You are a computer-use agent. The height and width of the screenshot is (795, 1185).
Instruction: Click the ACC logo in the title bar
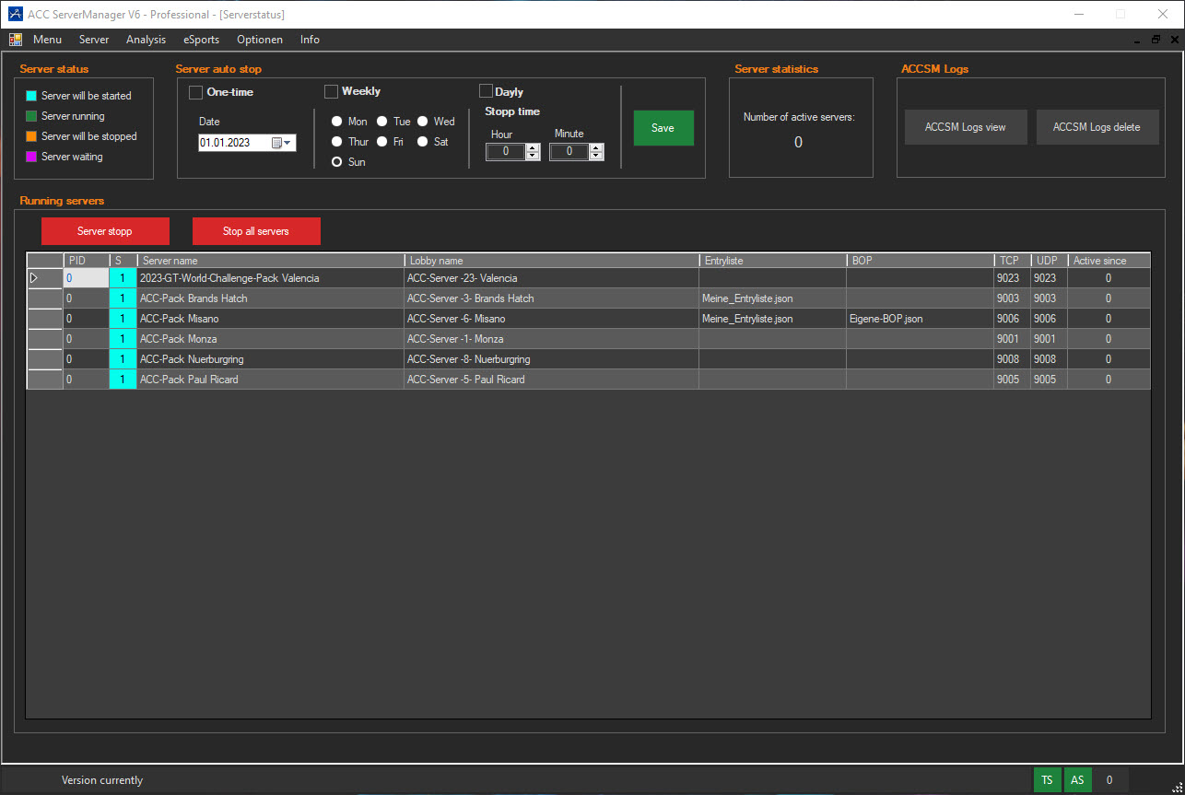(15, 14)
